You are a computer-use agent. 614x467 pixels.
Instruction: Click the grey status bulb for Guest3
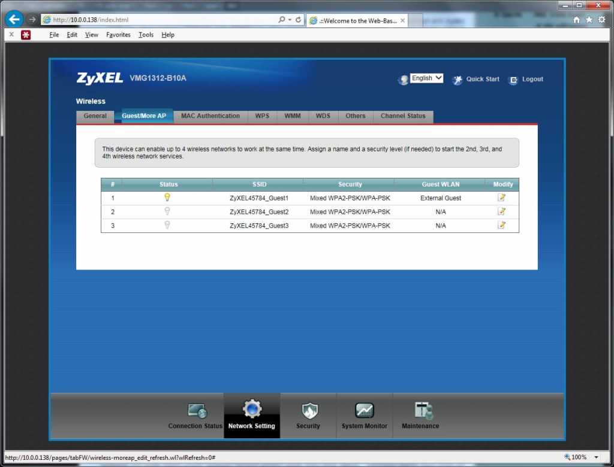coord(167,225)
